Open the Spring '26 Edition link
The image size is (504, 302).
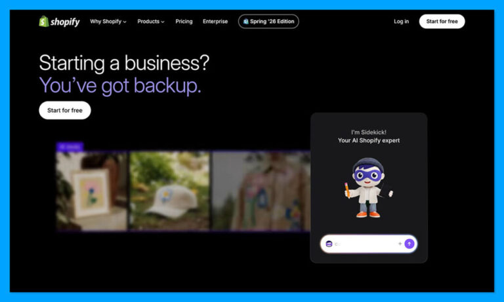pos(268,22)
